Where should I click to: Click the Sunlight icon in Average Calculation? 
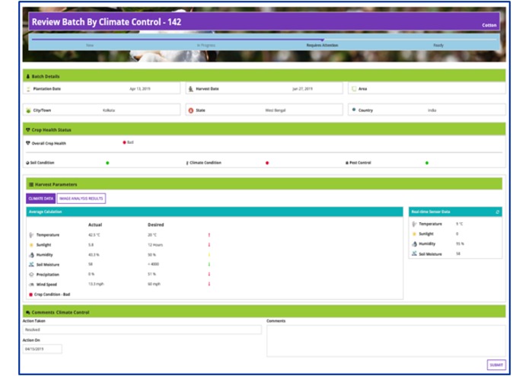(31, 245)
